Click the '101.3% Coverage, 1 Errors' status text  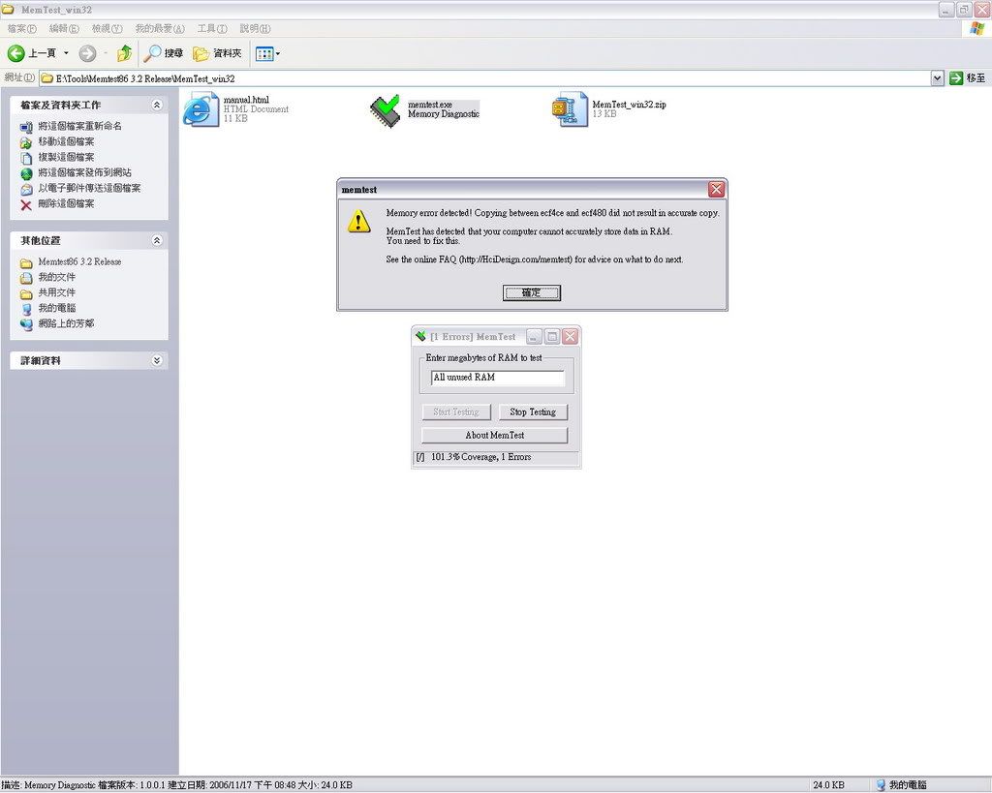[x=480, y=457]
